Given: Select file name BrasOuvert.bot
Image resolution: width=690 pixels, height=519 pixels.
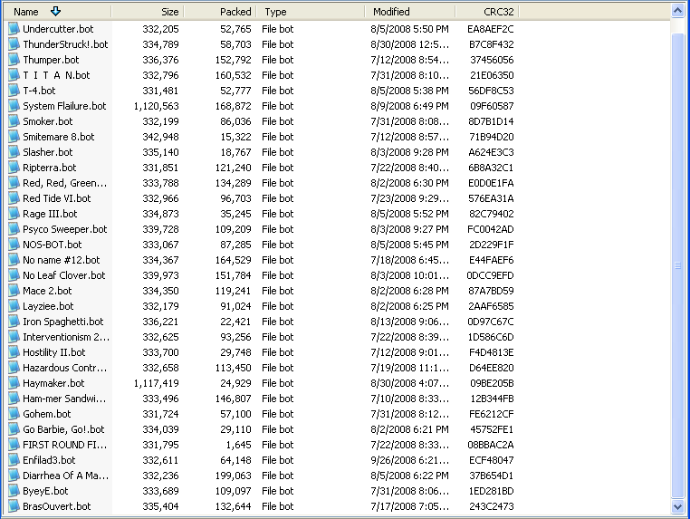Looking at the screenshot, I should 57,506.
